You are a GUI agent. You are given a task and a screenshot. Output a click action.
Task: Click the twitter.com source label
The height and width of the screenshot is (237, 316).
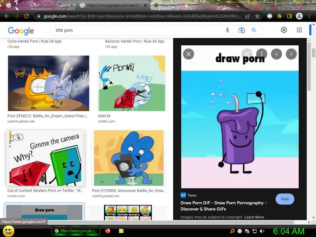pos(16,196)
